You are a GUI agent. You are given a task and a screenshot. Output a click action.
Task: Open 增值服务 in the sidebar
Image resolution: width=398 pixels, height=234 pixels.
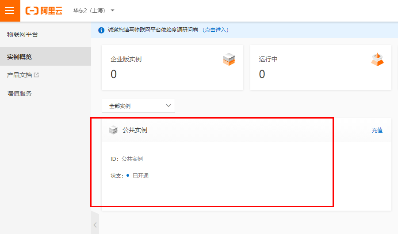[x=19, y=93]
